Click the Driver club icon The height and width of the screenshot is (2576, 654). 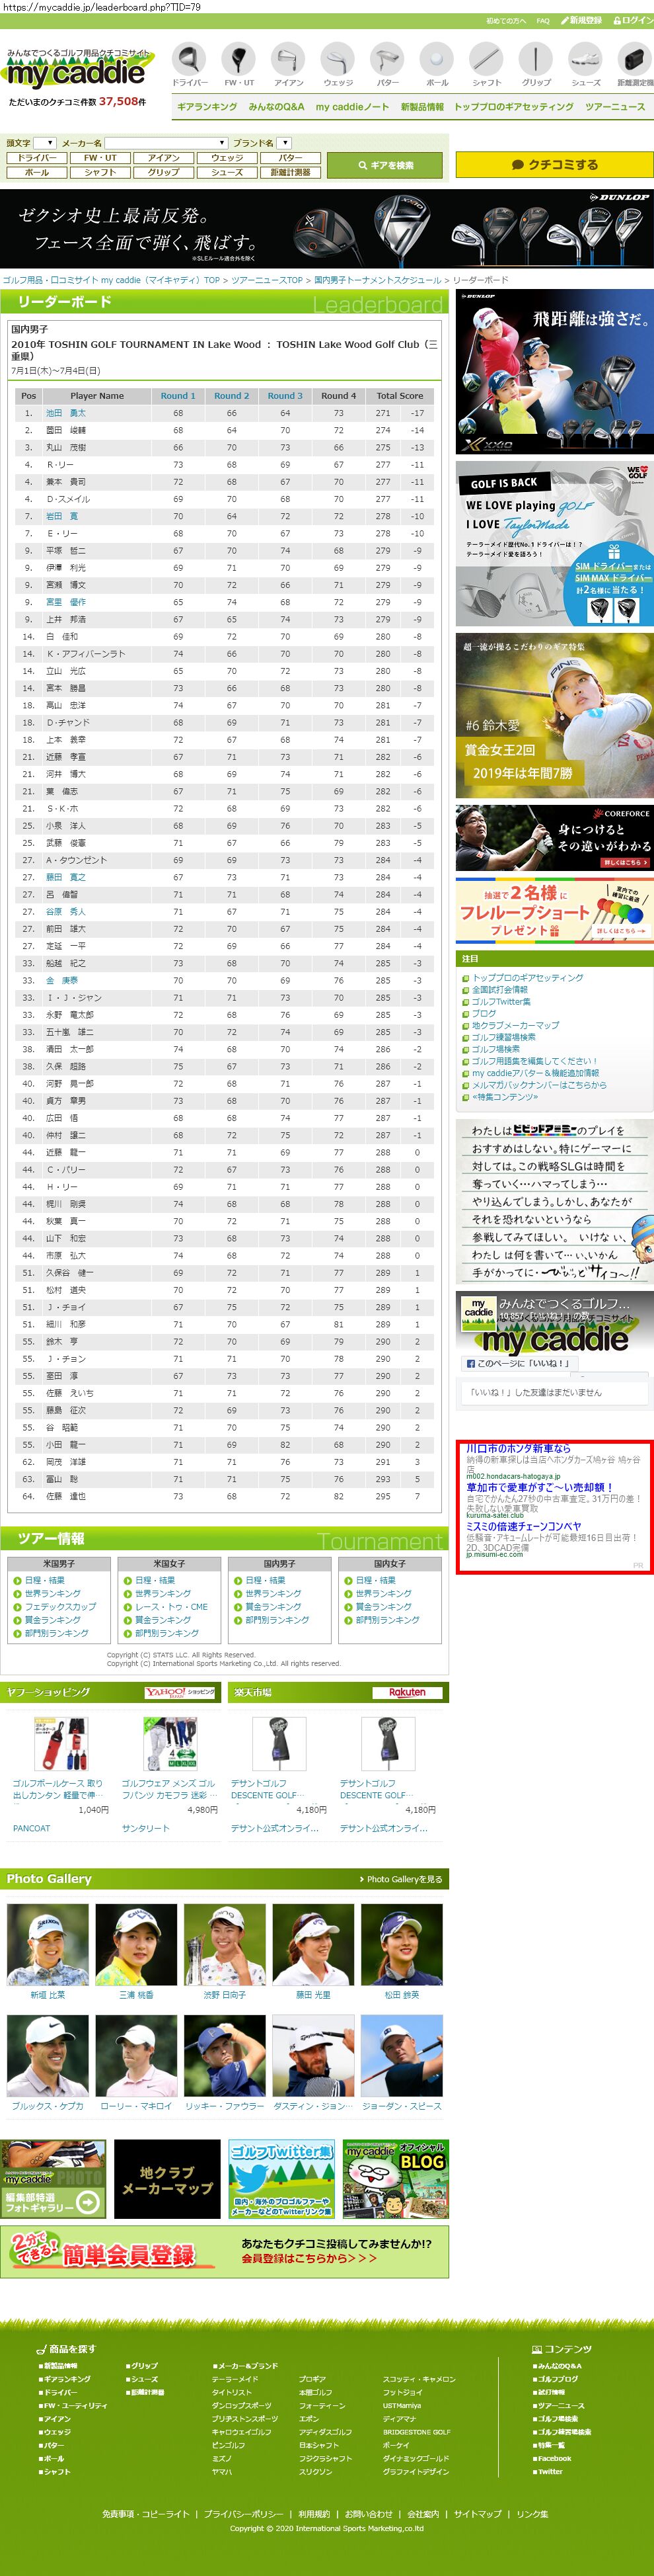(x=189, y=61)
